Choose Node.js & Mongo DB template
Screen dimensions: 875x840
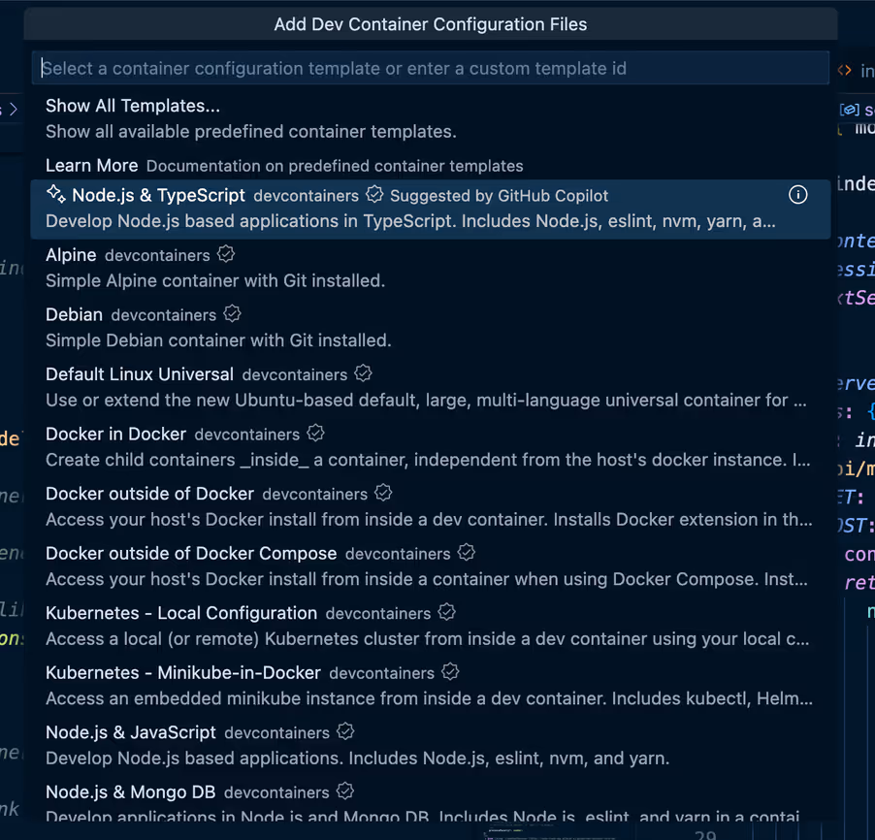click(431, 800)
